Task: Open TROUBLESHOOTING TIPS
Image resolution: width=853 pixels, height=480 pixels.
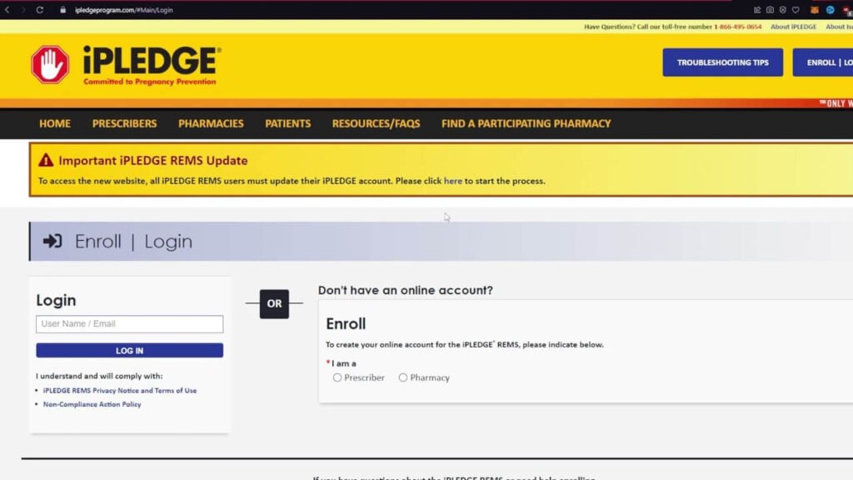Action: tap(722, 62)
